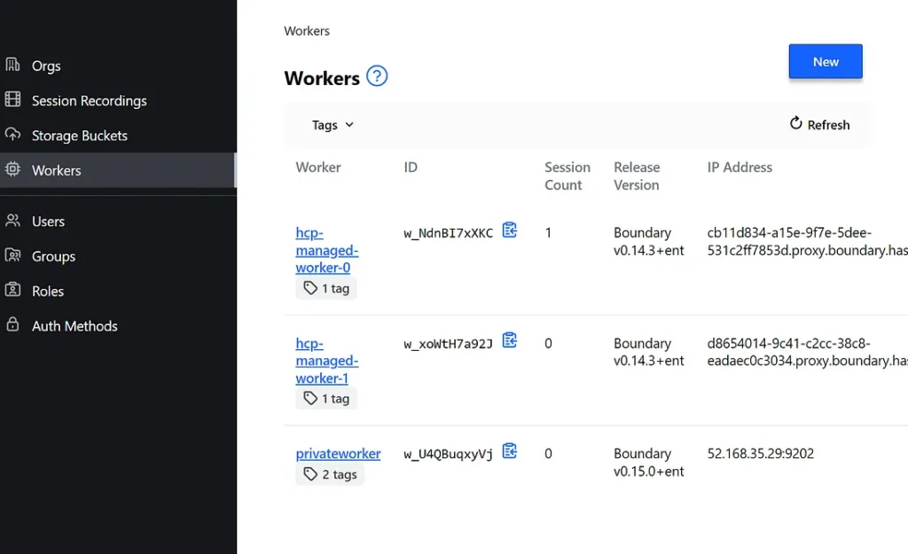Click session count 0 for hcp-managed-worker-1
The image size is (908, 554).
(x=548, y=343)
